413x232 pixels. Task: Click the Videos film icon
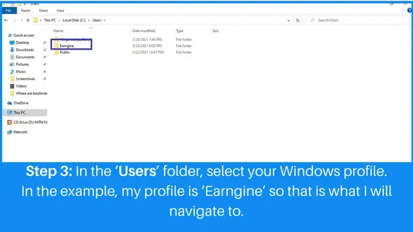(x=12, y=86)
